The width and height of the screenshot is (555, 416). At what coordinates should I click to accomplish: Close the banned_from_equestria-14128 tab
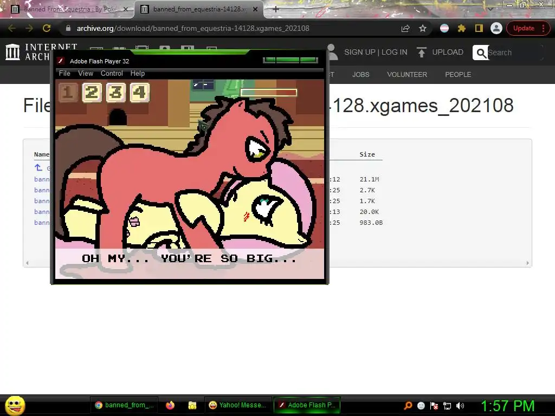(x=255, y=9)
